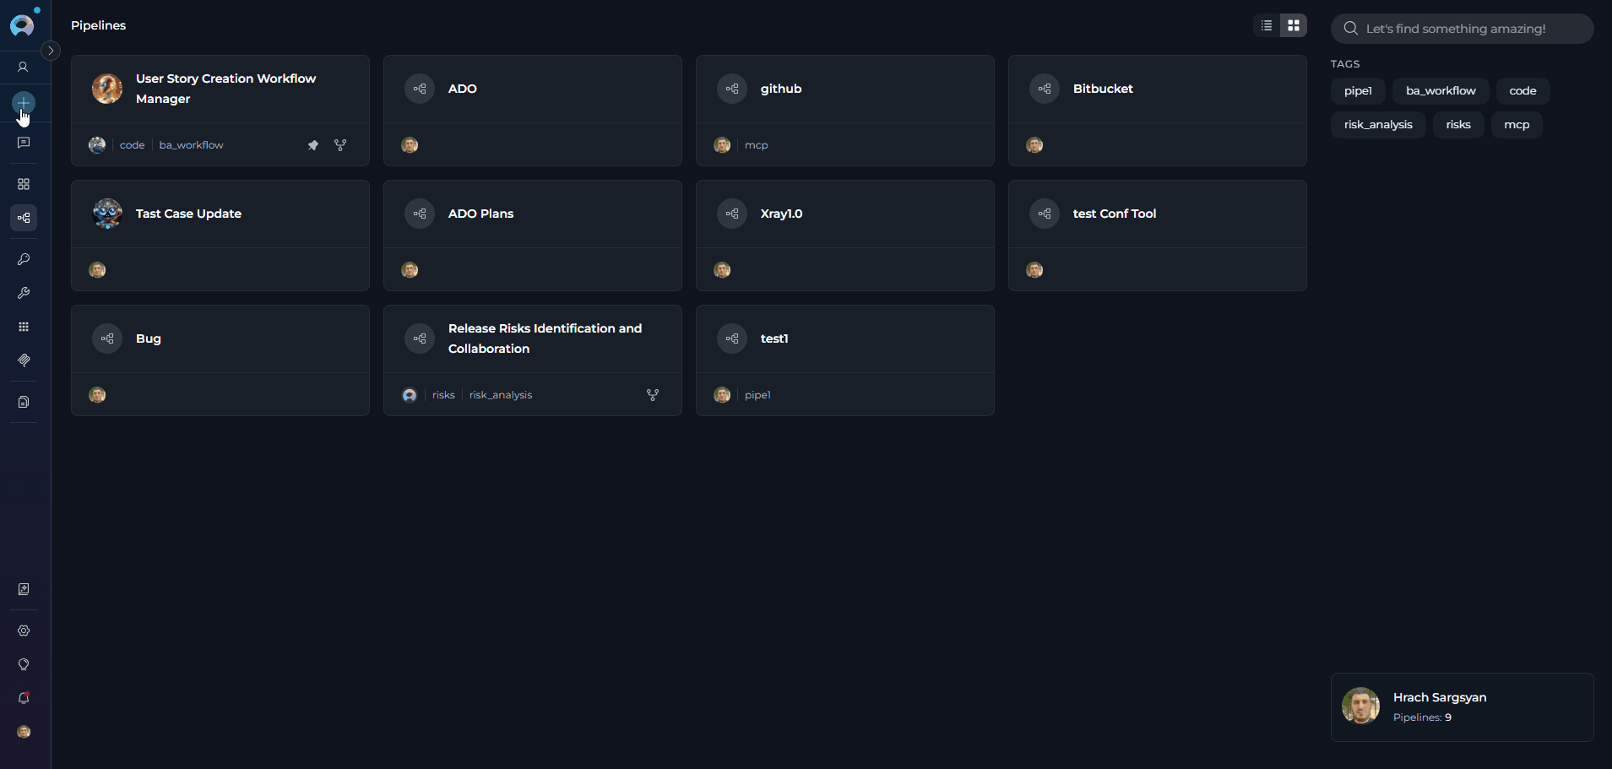Open the chat messages icon in sidebar
Screen dimensions: 1612x769
pos(23,144)
